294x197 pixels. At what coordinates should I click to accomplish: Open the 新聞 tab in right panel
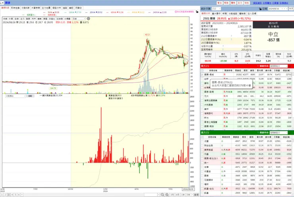coord(224,13)
